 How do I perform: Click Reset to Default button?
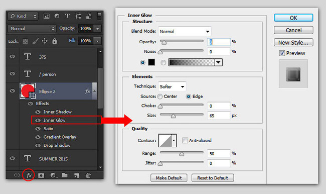213,178
